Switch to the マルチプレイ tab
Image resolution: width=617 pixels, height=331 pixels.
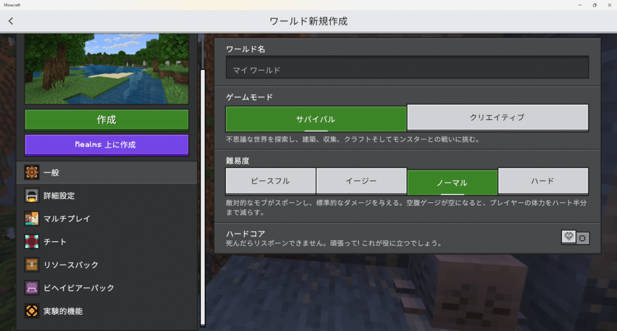point(107,218)
